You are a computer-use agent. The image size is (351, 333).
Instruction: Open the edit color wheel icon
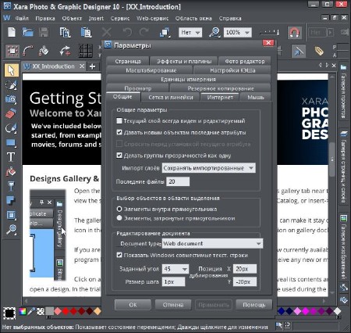[23, 311]
